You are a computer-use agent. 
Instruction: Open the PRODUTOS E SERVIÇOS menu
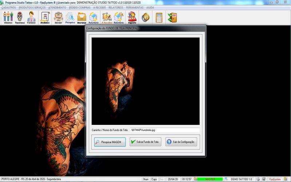(32, 8)
